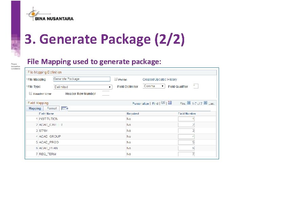The image size is (285, 202).
Task: Click the Personalize link
Action: tap(141, 103)
